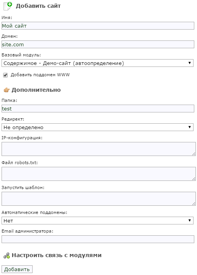Expand the Настроить связь с модулями section

57,255
